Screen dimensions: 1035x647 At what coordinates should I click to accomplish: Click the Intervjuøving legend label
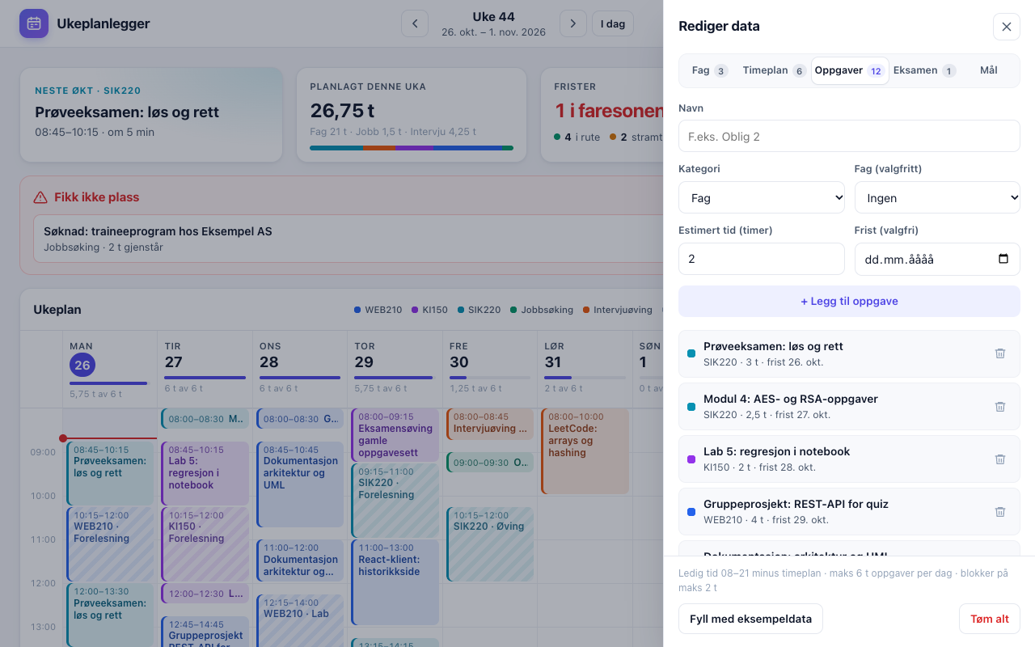[623, 310]
